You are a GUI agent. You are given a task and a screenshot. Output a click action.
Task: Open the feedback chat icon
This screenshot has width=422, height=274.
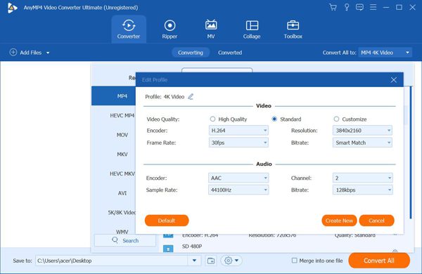pyautogui.click(x=359, y=7)
